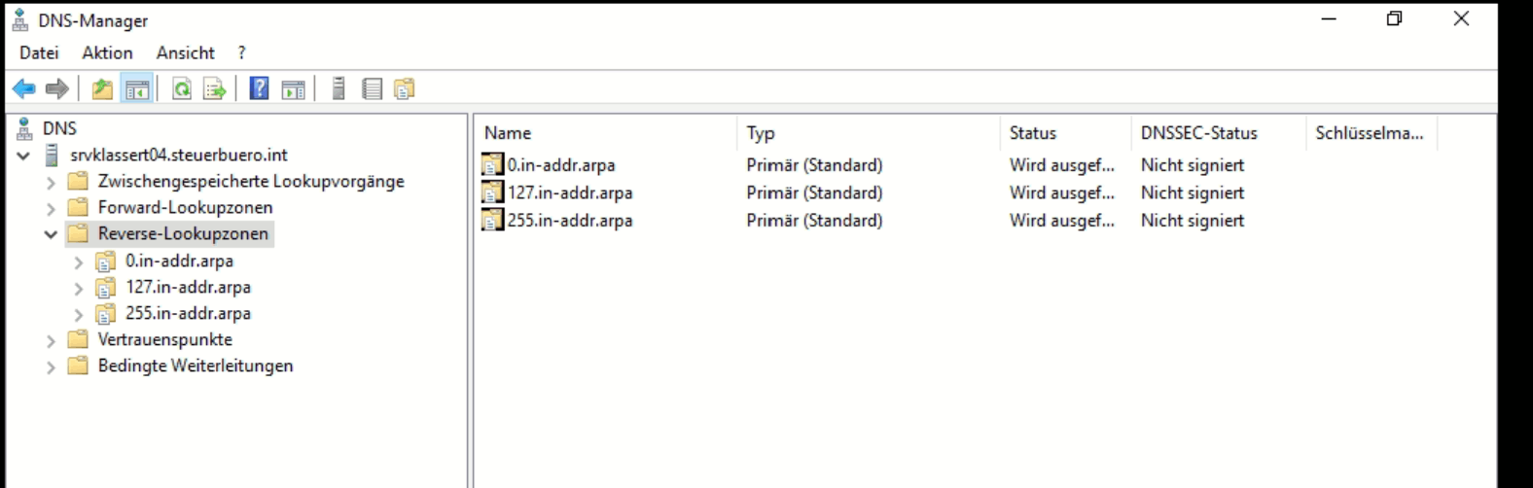
Task: Select the Vertrauenspunkte folder in tree
Action: click(164, 339)
